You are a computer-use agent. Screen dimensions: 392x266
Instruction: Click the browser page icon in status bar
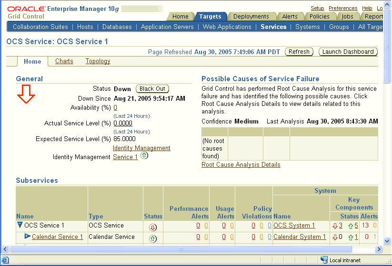[6, 260]
